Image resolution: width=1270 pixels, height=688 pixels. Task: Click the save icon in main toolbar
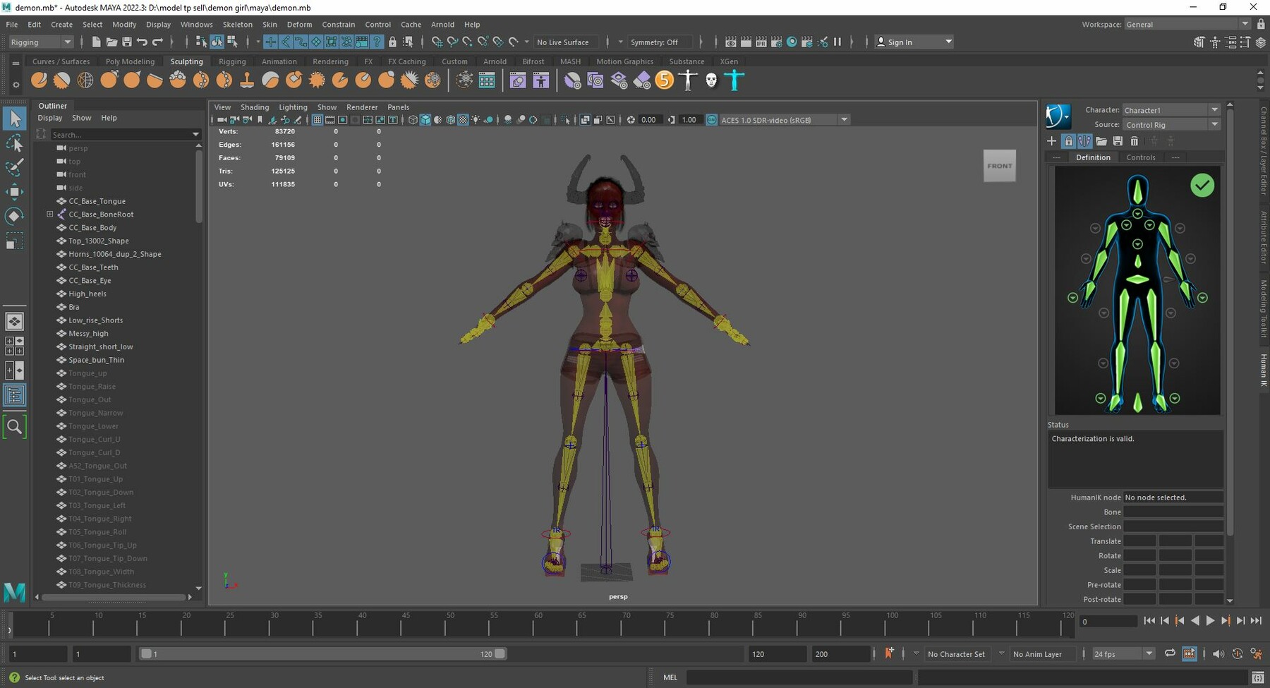[126, 42]
